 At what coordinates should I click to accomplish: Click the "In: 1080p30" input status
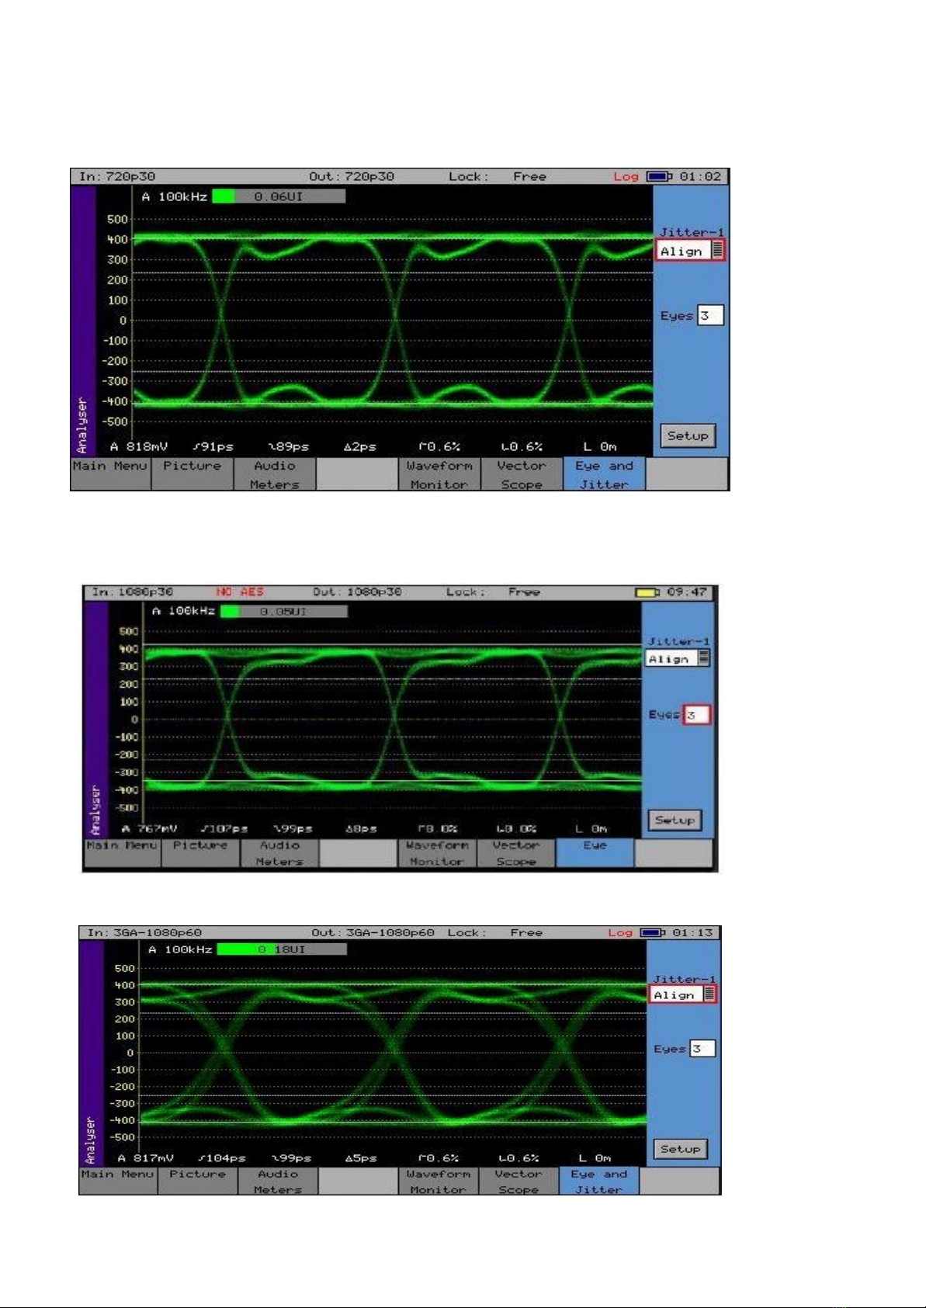(133, 592)
